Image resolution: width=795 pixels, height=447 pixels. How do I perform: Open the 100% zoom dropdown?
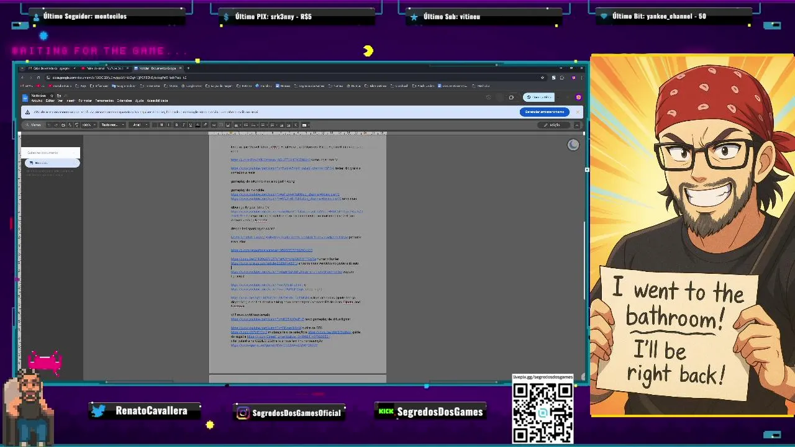87,125
